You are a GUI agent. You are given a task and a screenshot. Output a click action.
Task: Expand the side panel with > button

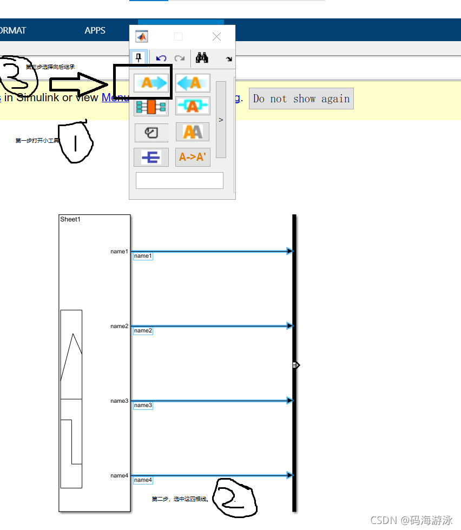[221, 120]
